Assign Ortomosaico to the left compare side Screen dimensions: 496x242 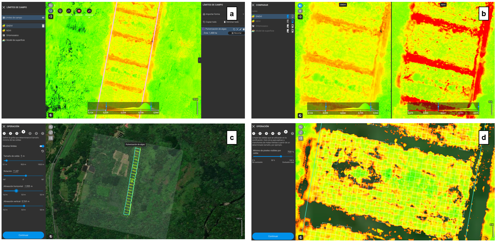288,26
